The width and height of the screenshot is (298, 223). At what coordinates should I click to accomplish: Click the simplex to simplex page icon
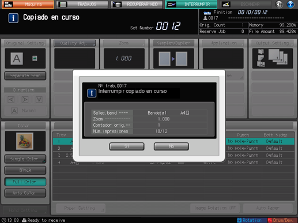[173, 59]
